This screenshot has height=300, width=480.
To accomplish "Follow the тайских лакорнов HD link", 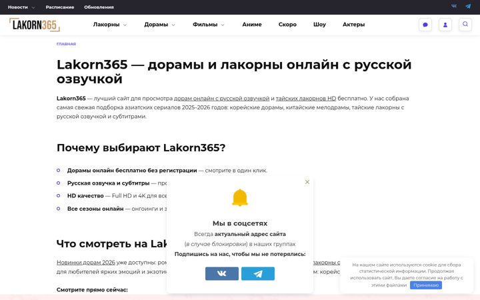I will (306, 99).
